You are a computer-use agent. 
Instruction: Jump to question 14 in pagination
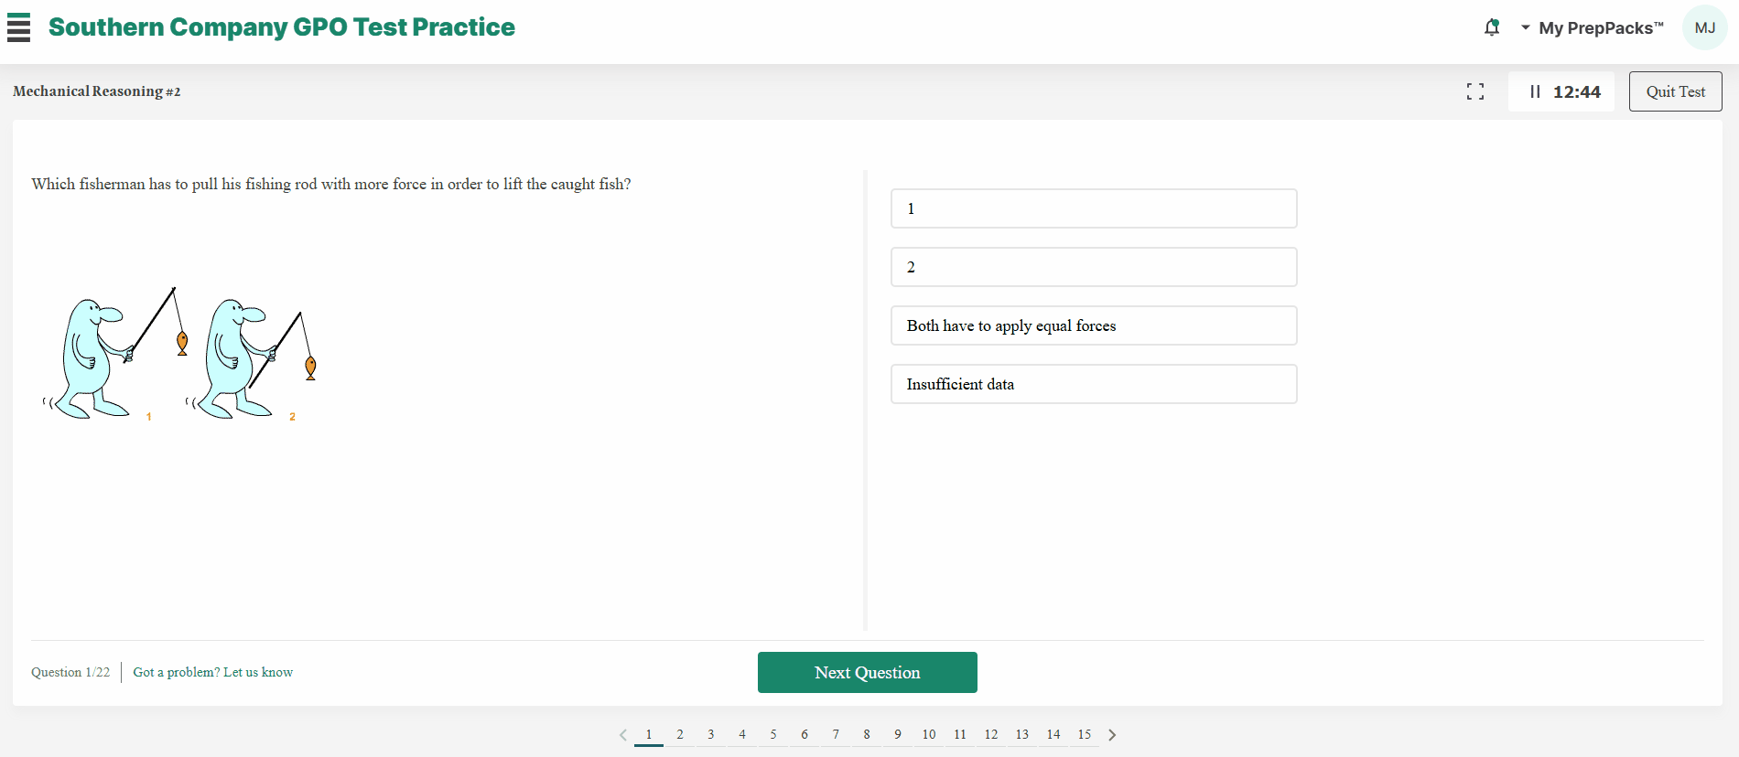(1053, 735)
